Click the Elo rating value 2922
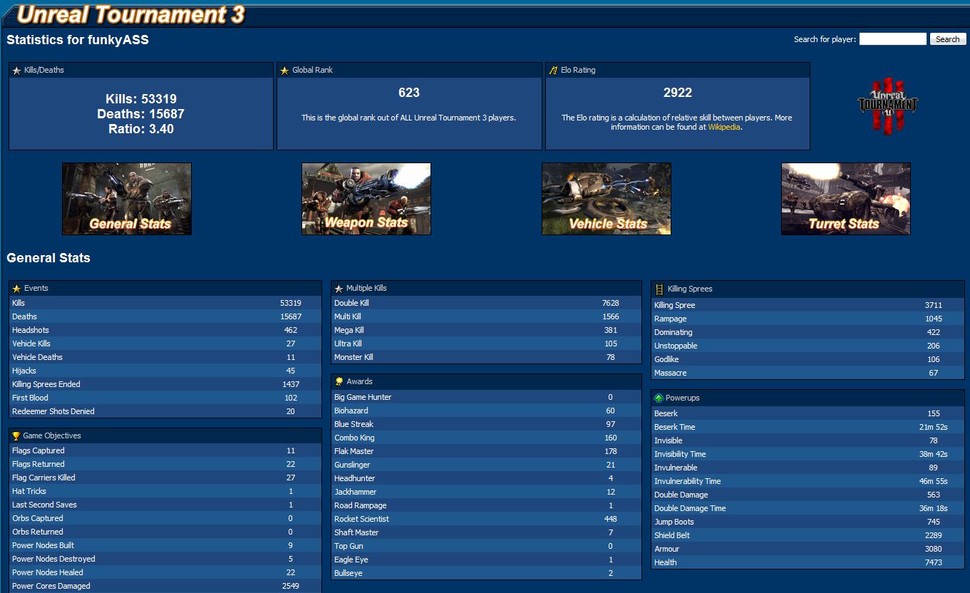Screen dimensions: 970x593 tap(678, 93)
